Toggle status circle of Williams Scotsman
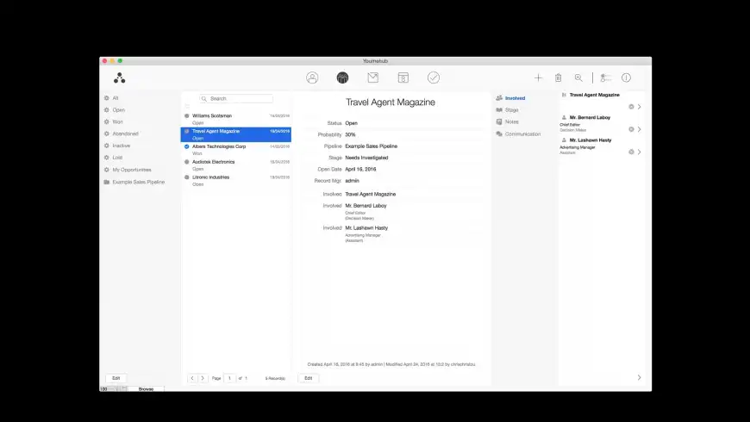Image resolution: width=750 pixels, height=422 pixels. [x=186, y=115]
